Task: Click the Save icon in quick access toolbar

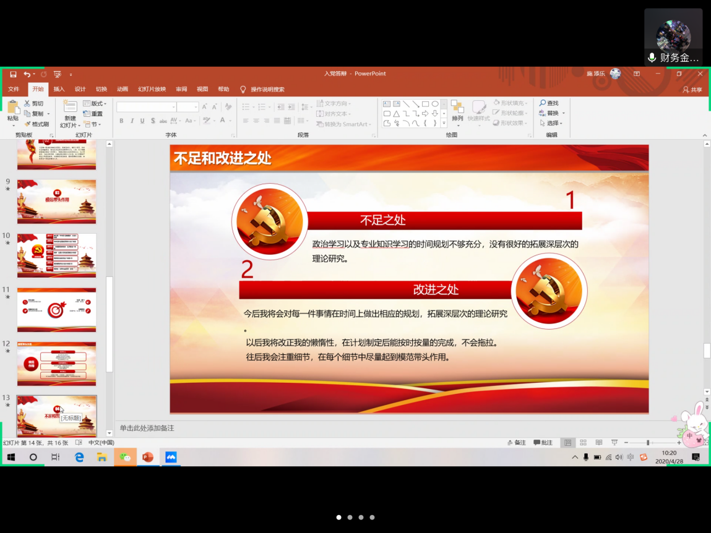Action: 13,74
